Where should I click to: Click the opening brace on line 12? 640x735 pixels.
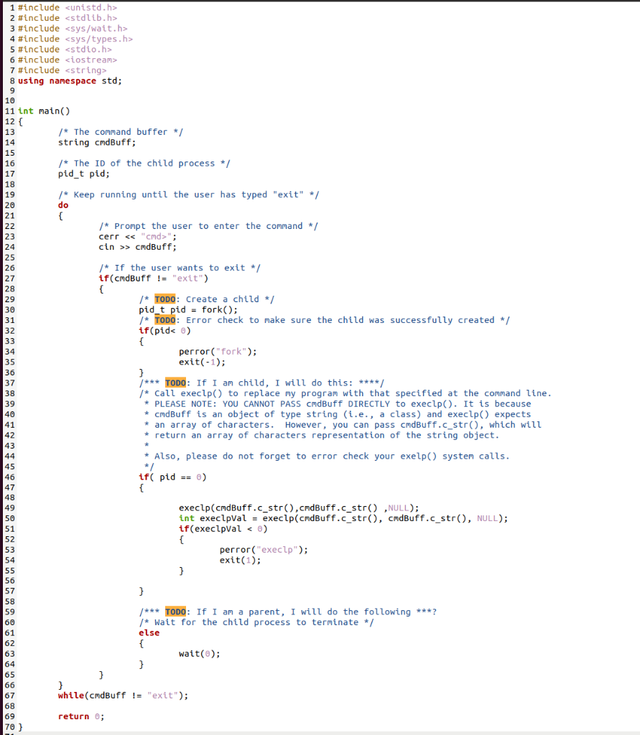point(20,121)
